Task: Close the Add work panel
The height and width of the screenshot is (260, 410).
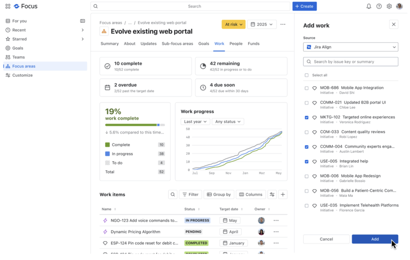Action: pyautogui.click(x=393, y=24)
